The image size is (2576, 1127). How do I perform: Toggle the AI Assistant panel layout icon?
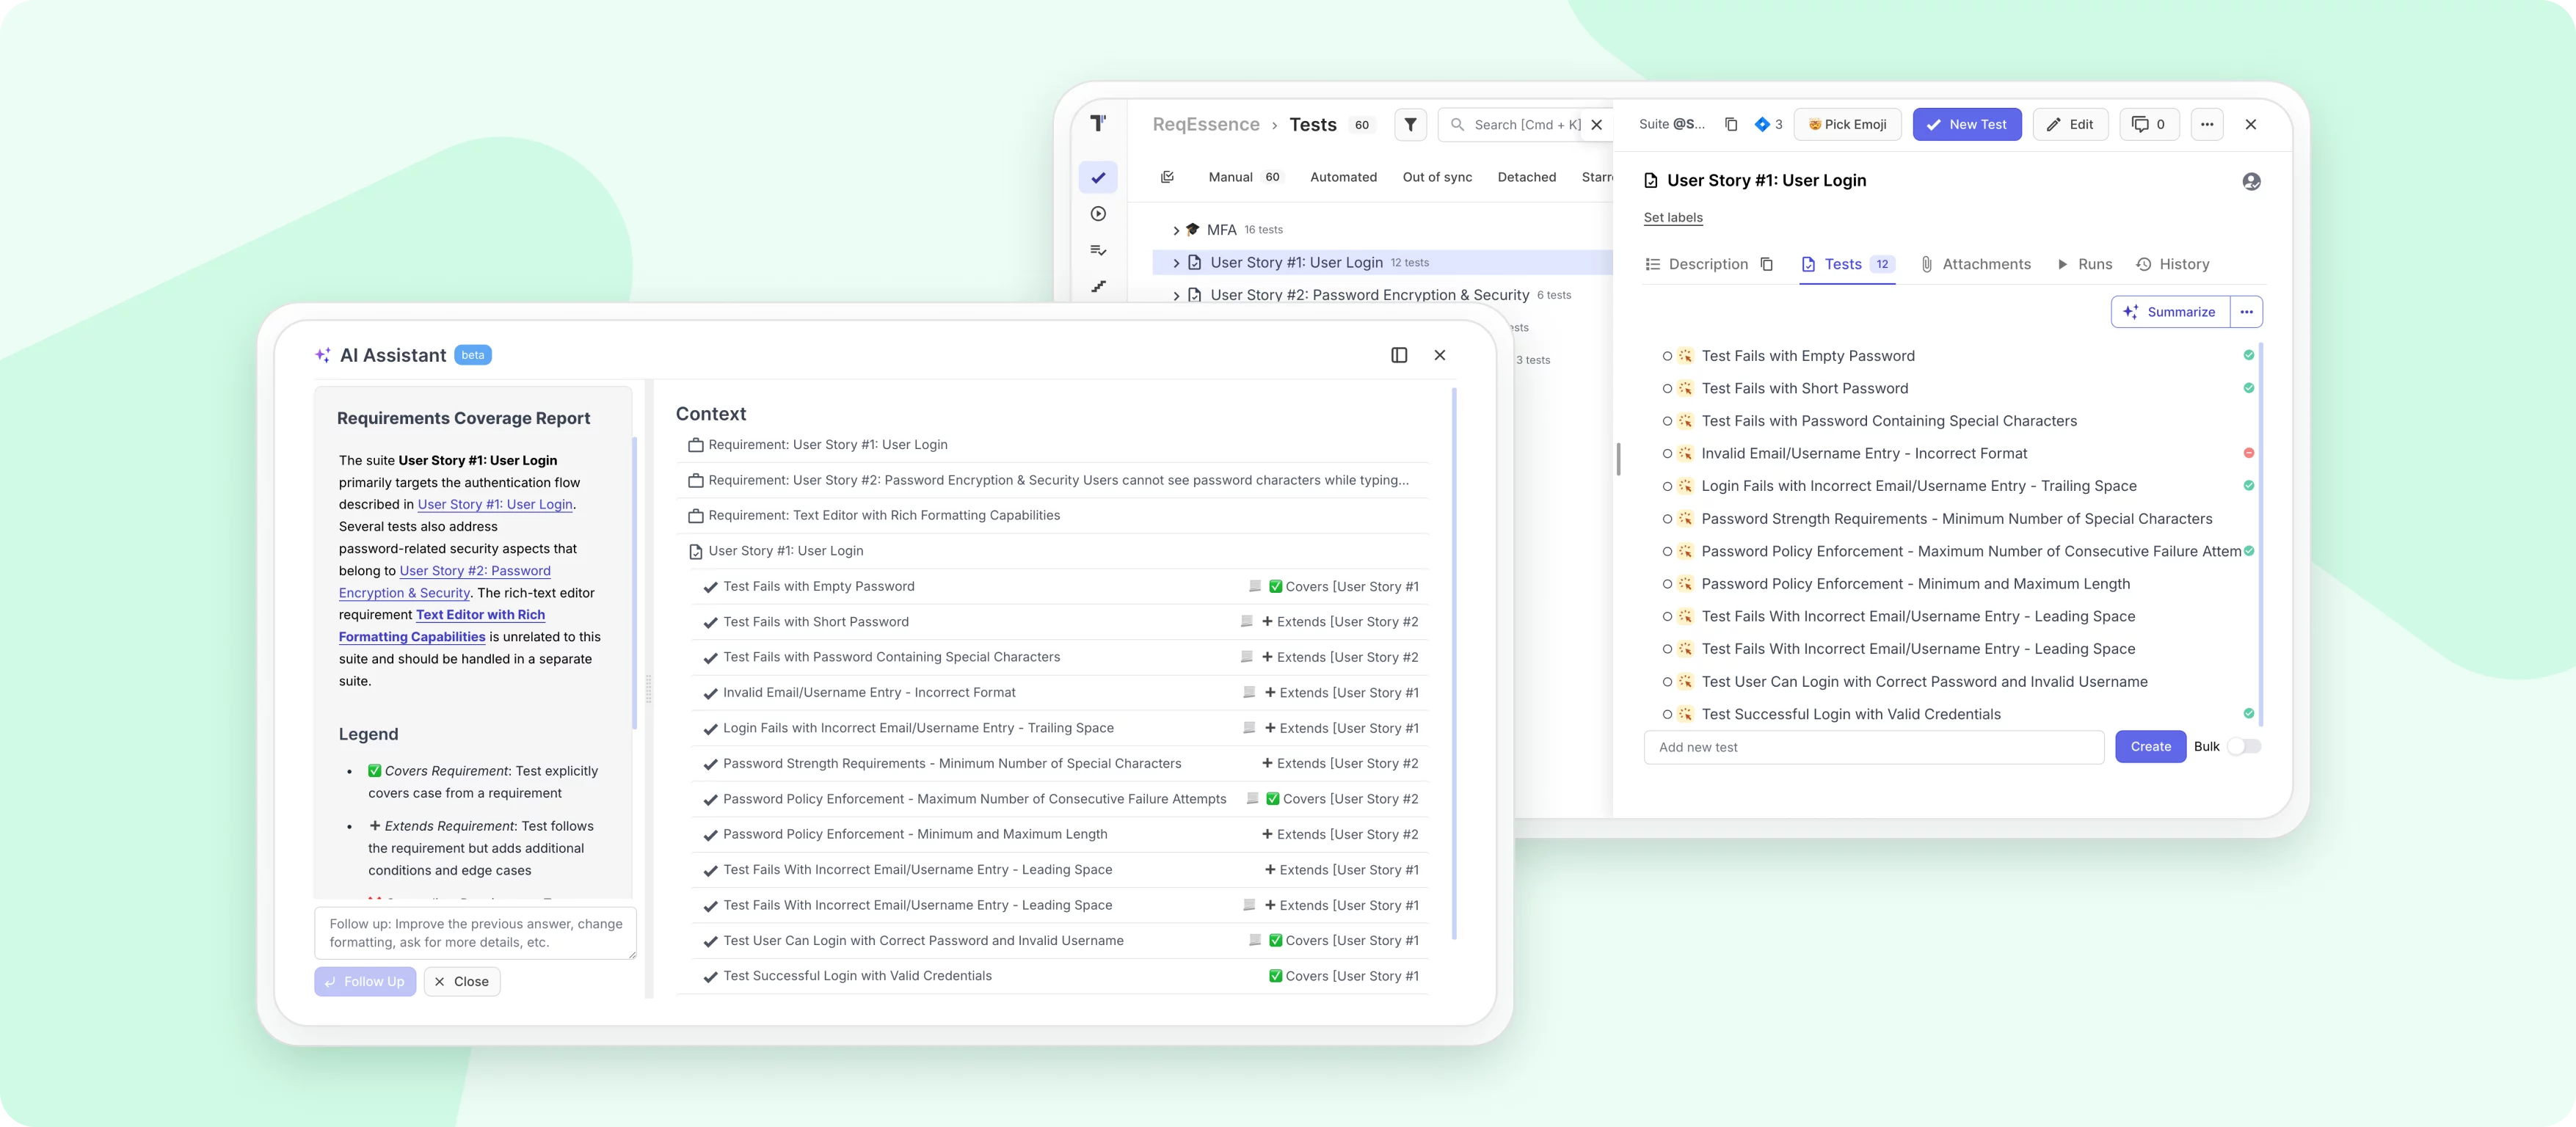1399,355
